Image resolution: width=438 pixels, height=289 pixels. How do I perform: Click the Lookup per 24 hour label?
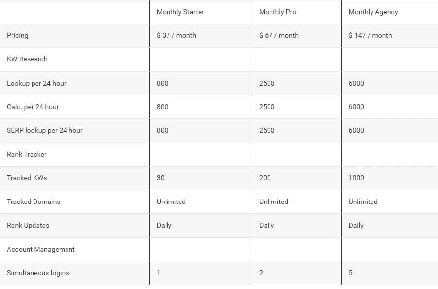pyautogui.click(x=36, y=83)
